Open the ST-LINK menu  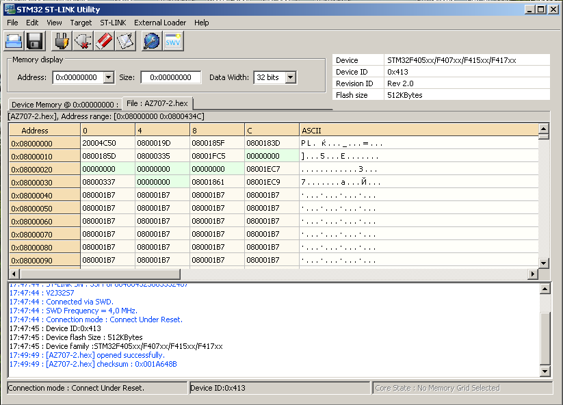pyautogui.click(x=113, y=23)
